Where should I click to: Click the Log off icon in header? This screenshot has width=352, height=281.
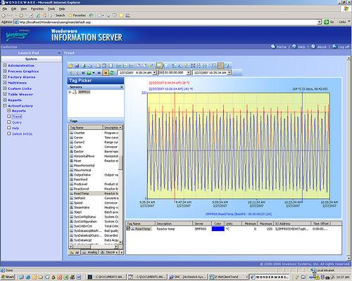334,46
